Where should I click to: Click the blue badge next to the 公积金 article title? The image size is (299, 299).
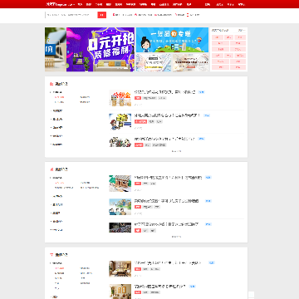click(x=201, y=92)
